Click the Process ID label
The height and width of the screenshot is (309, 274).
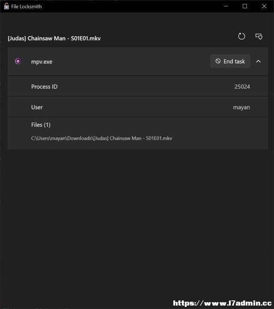tap(44, 87)
